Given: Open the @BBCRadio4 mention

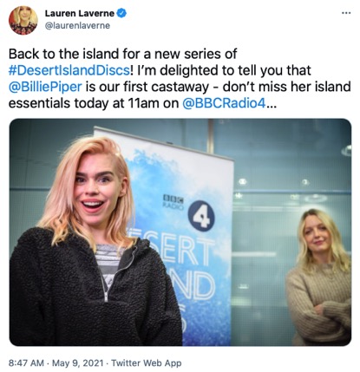Looking at the screenshot, I should (224, 103).
